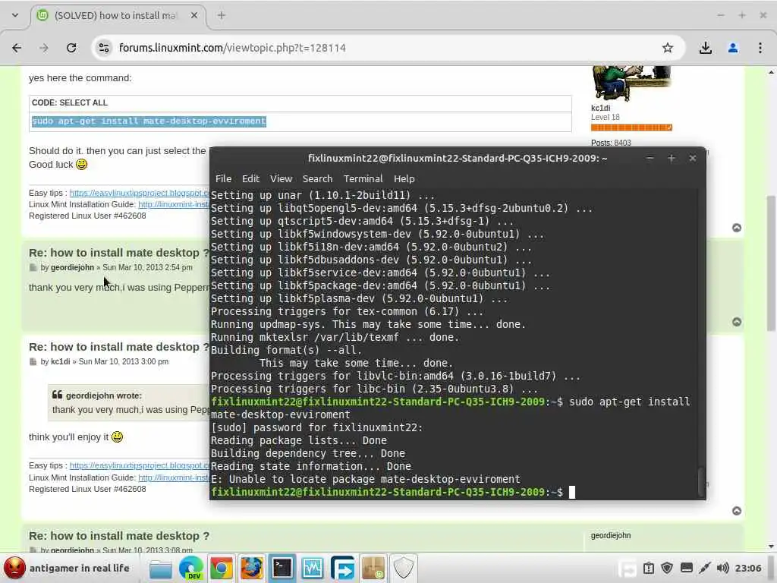Click the battery exclamation tray icon

coord(649,568)
